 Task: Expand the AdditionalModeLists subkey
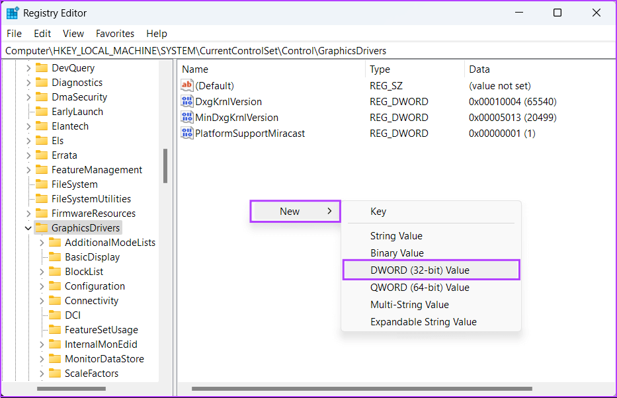[x=42, y=243]
